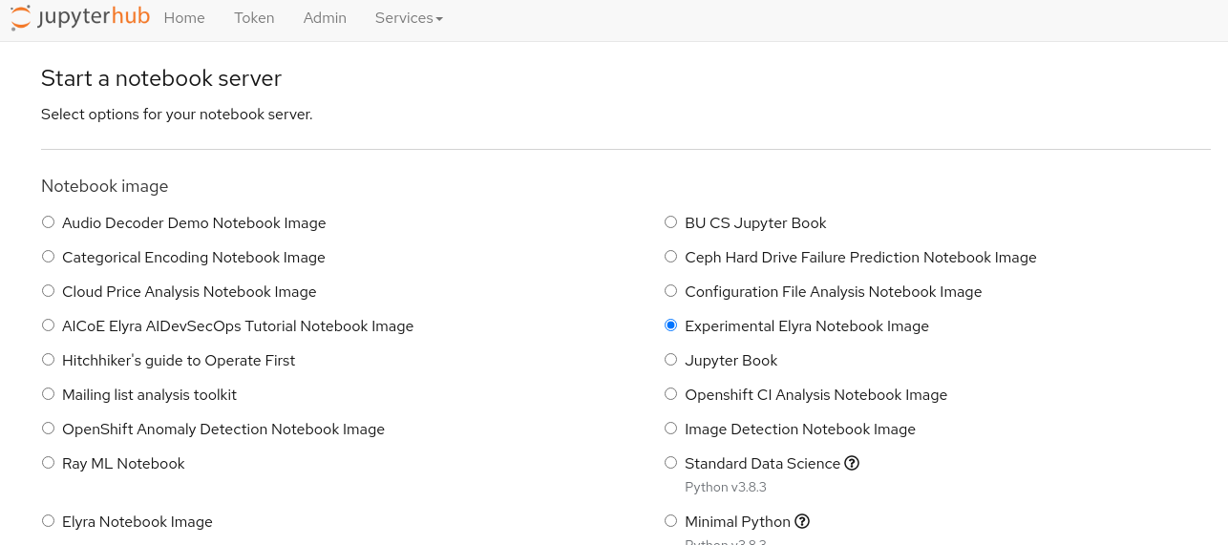Image resolution: width=1228 pixels, height=545 pixels.
Task: Click help icon beside Minimal Python
Action: point(802,521)
